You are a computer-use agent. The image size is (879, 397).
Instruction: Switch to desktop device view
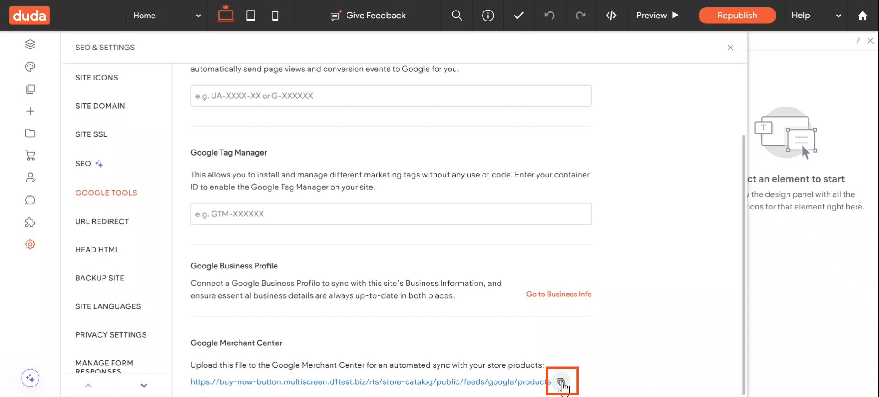pyautogui.click(x=226, y=15)
